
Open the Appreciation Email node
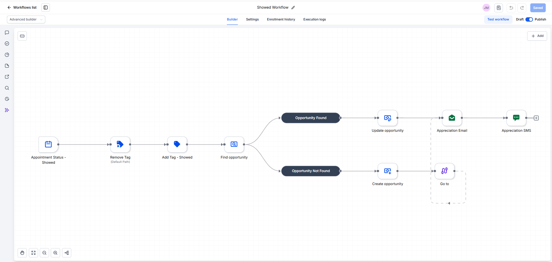click(x=452, y=118)
